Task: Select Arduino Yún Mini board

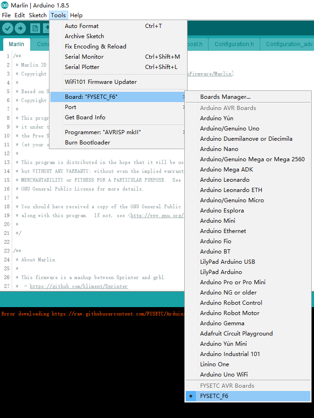Action: click(248, 344)
